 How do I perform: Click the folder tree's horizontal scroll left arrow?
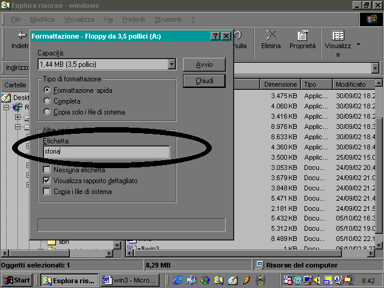[x=5, y=253]
